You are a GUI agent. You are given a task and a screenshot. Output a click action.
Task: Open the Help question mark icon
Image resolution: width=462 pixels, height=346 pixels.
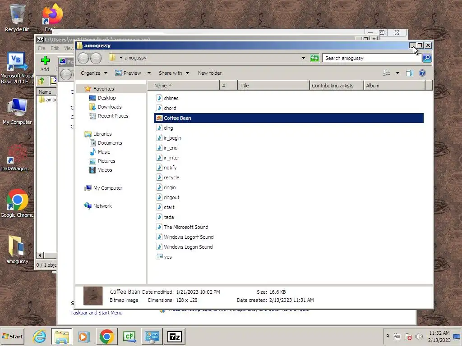422,73
